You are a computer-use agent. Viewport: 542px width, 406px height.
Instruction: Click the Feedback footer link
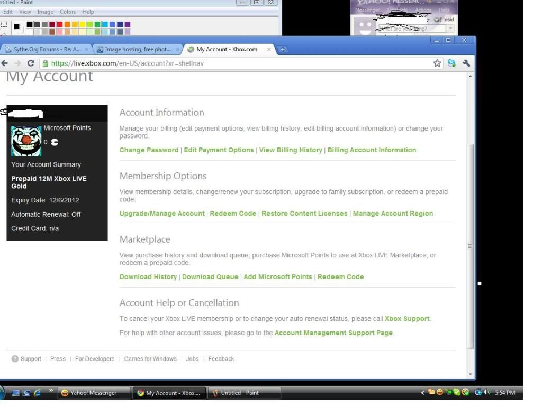(221, 359)
